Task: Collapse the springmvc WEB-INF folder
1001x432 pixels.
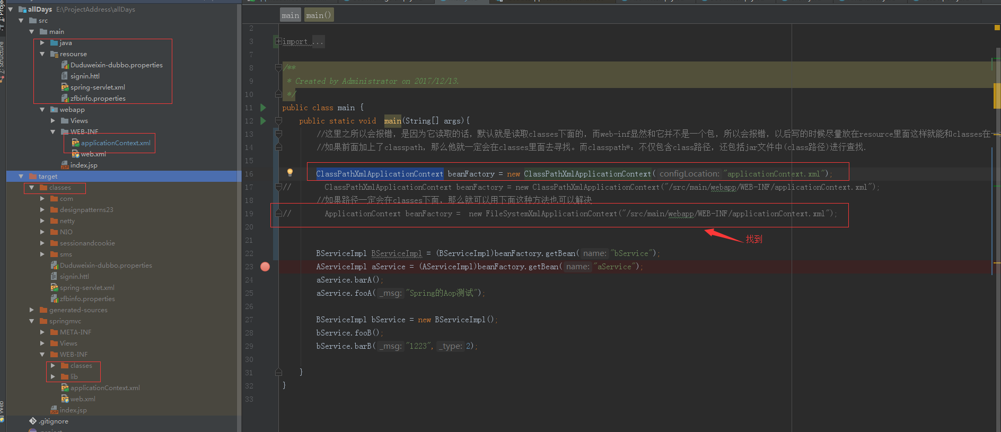Action: point(42,354)
